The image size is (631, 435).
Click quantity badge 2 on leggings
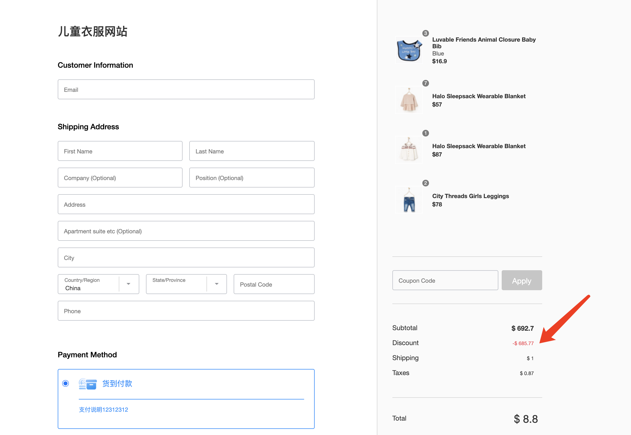pos(425,183)
